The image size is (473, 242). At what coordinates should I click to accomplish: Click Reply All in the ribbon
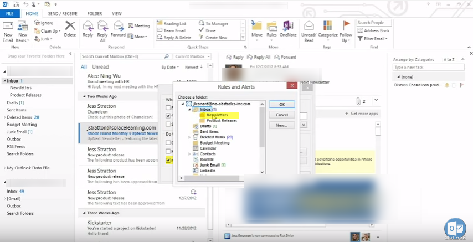click(102, 32)
